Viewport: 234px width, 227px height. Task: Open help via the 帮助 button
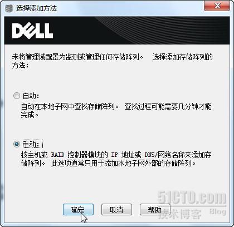[x=155, y=210]
